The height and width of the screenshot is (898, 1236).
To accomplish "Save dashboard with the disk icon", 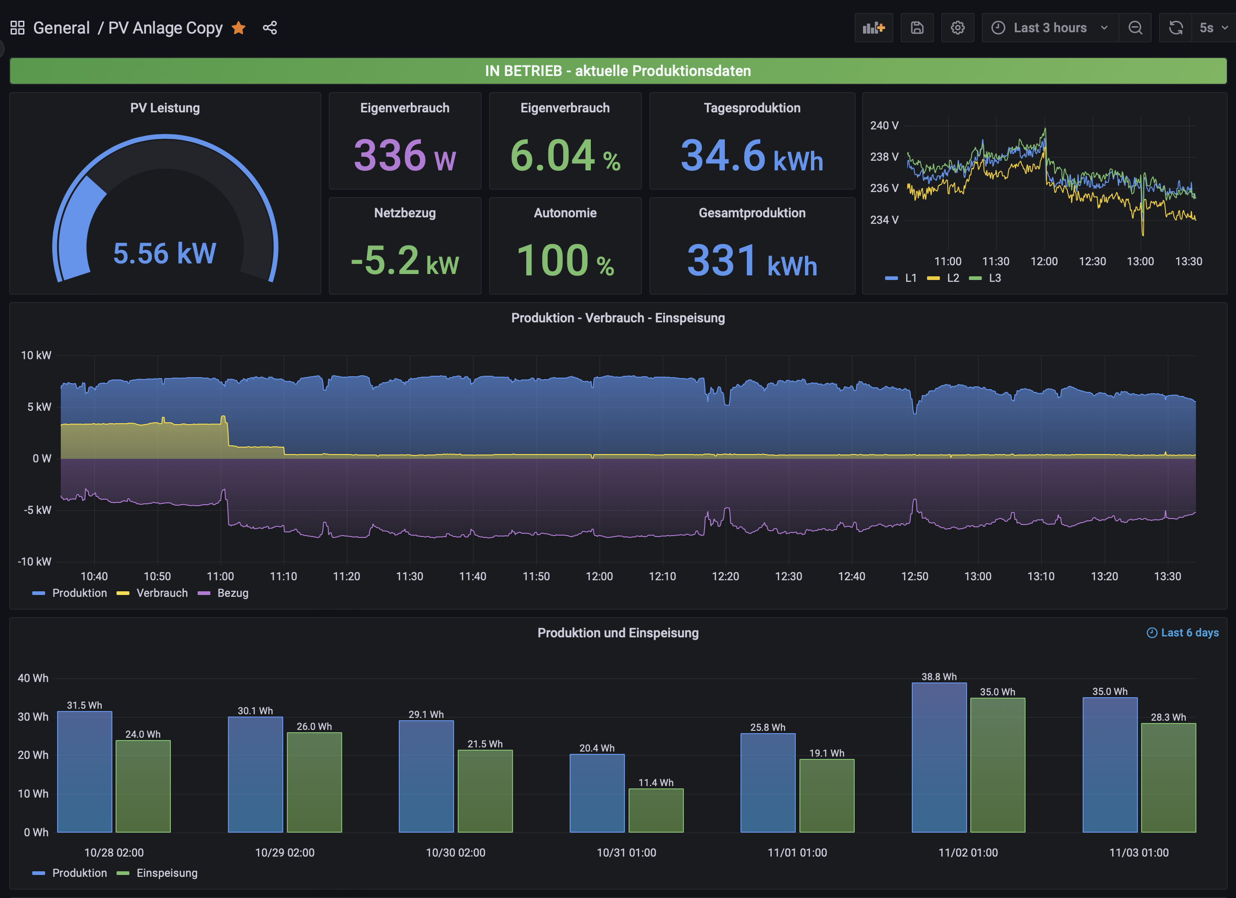I will click(917, 28).
